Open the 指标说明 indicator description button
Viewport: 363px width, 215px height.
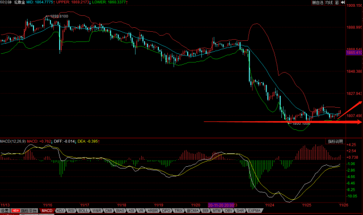point(335,141)
